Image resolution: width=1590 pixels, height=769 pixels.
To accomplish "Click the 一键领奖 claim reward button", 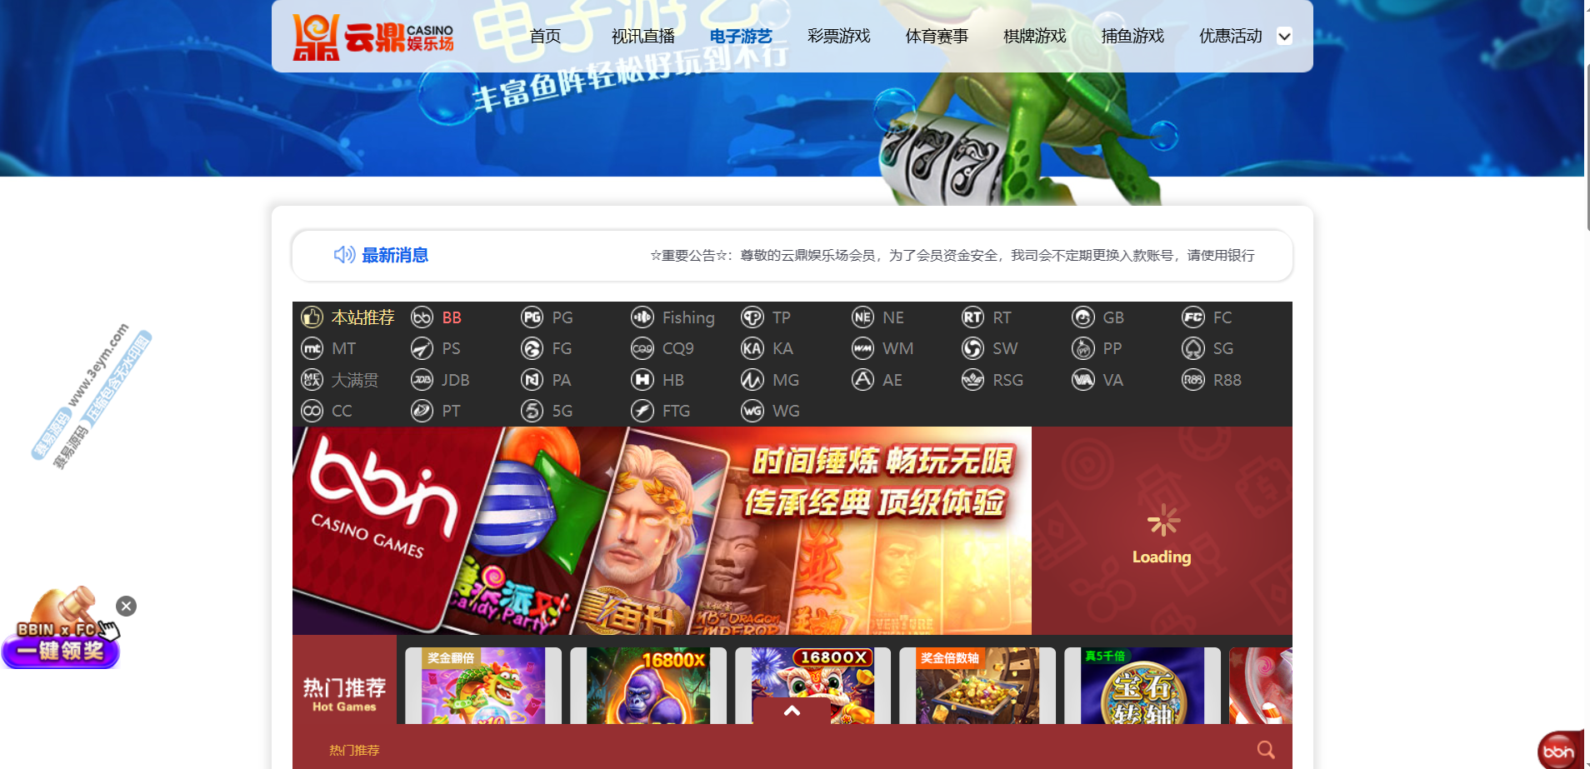I will tap(60, 651).
